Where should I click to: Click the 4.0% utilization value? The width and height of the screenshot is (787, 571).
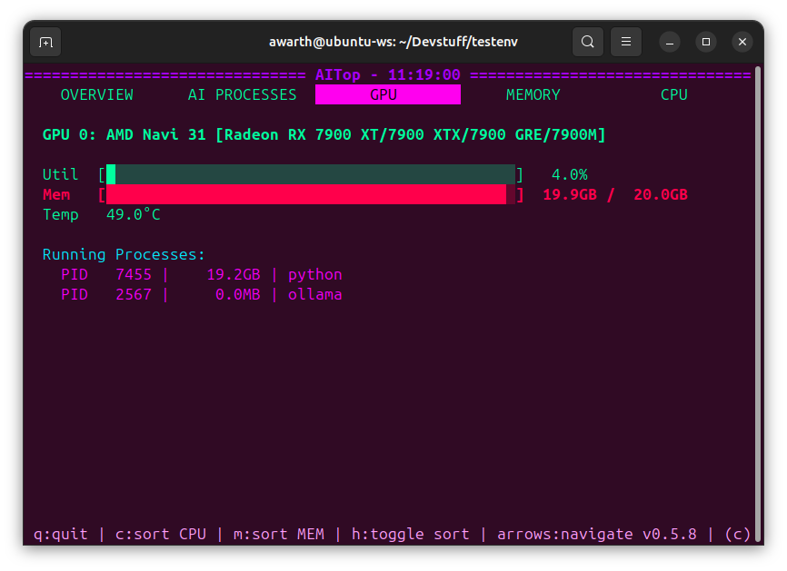(x=570, y=175)
